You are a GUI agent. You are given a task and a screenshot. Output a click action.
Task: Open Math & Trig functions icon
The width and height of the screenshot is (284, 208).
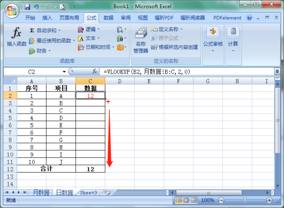click(x=122, y=38)
